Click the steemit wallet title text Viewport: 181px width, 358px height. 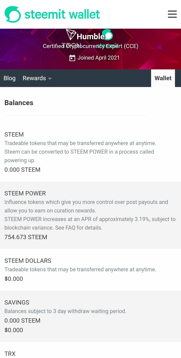[62, 14]
